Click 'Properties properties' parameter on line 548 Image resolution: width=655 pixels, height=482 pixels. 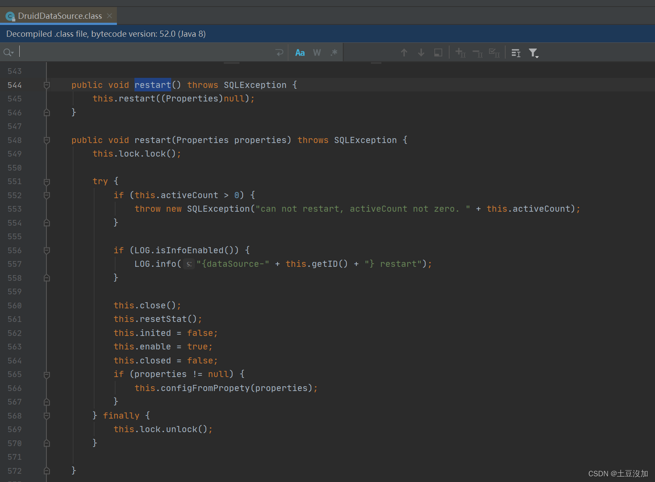point(231,140)
